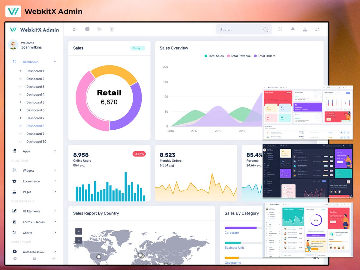360x270 pixels.
Task: Click the lock icon in sidebar footer
Action: (x=54, y=259)
